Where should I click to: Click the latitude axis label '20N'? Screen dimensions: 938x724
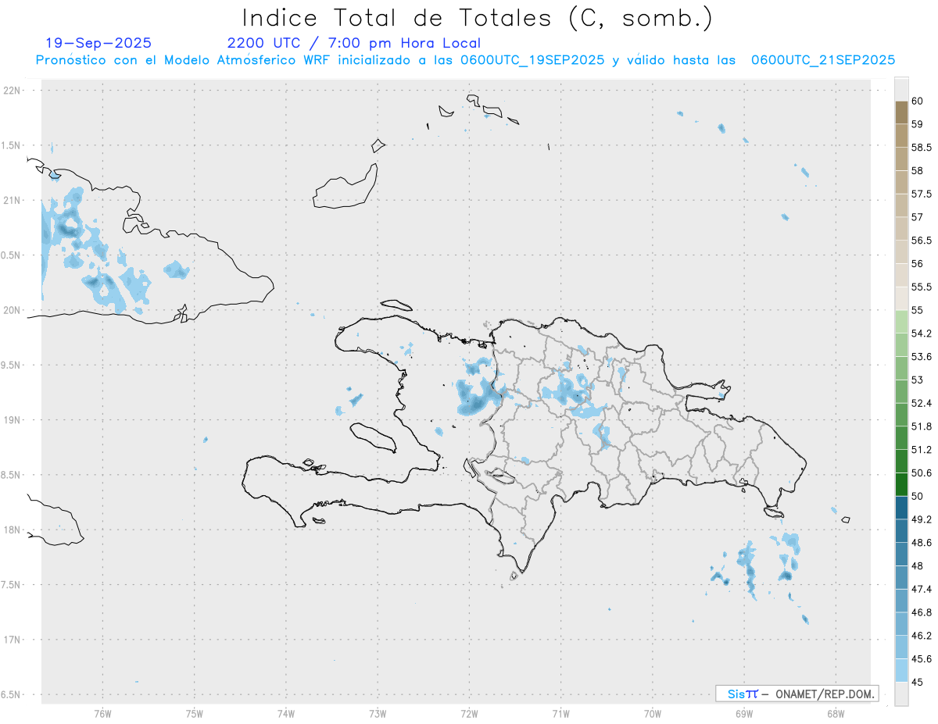13,310
